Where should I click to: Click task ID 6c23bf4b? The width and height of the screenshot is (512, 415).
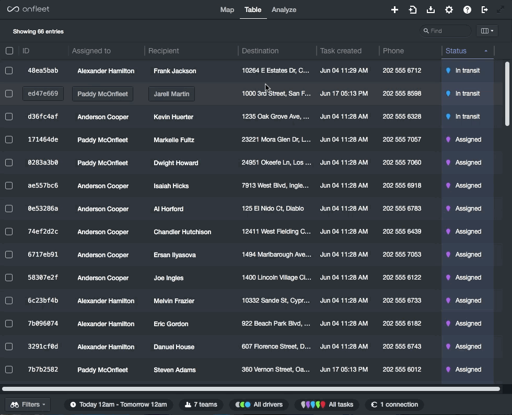click(43, 301)
